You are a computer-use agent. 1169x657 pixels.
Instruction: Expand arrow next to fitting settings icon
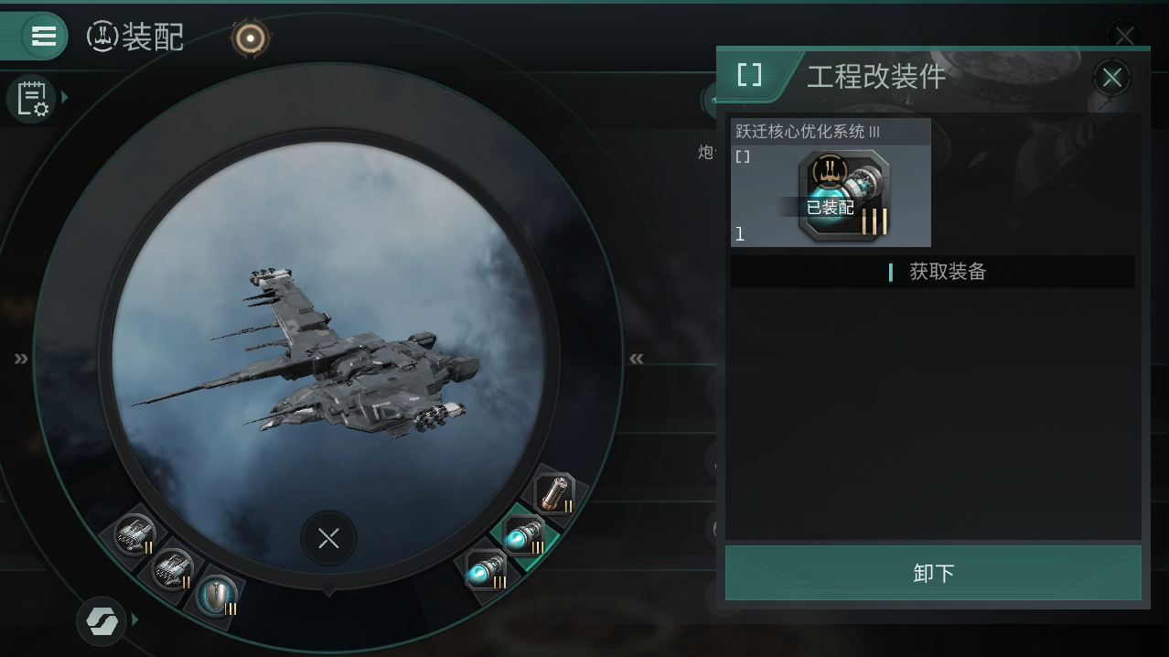pyautogui.click(x=65, y=97)
